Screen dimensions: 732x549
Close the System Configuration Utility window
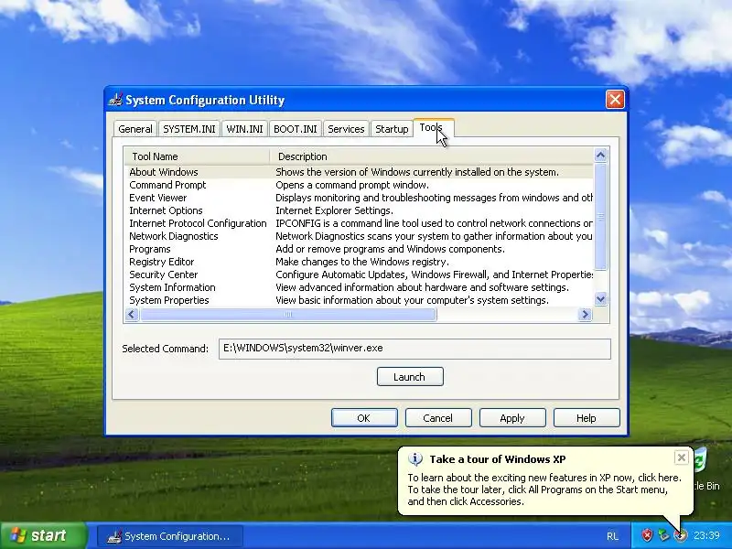(x=615, y=100)
